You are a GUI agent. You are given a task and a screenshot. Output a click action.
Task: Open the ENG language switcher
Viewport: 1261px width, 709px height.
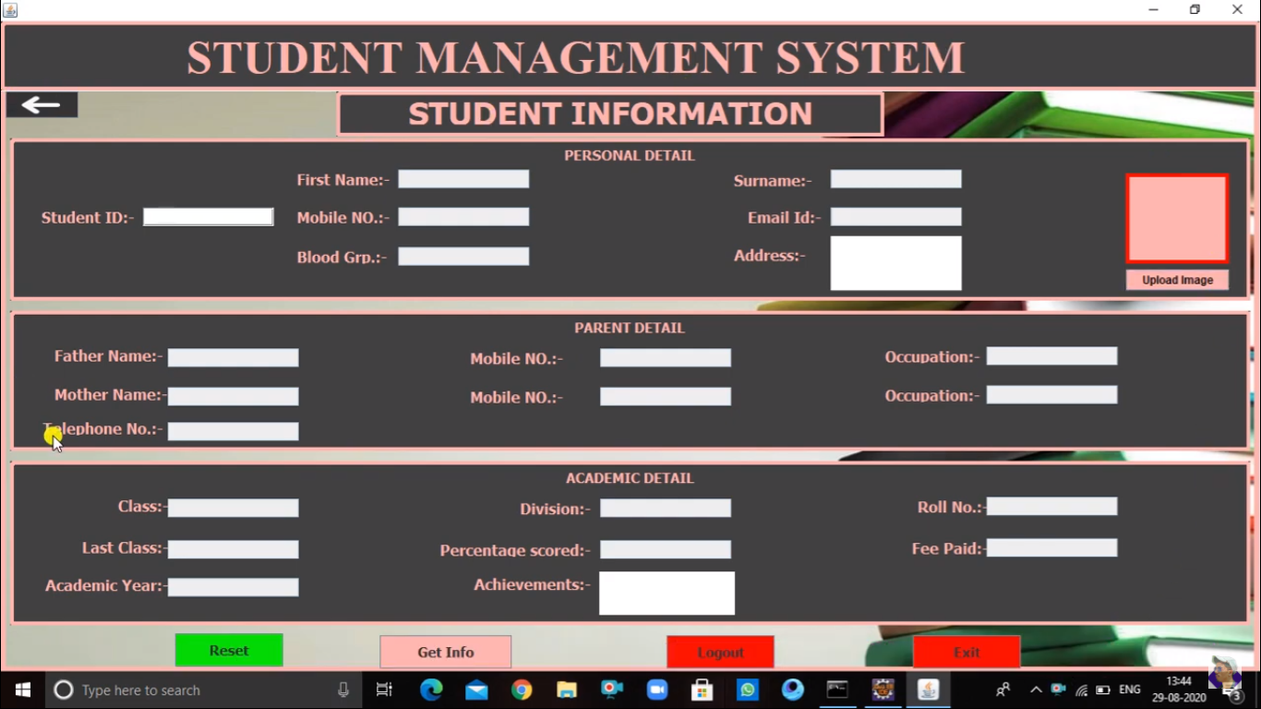pyautogui.click(x=1129, y=690)
